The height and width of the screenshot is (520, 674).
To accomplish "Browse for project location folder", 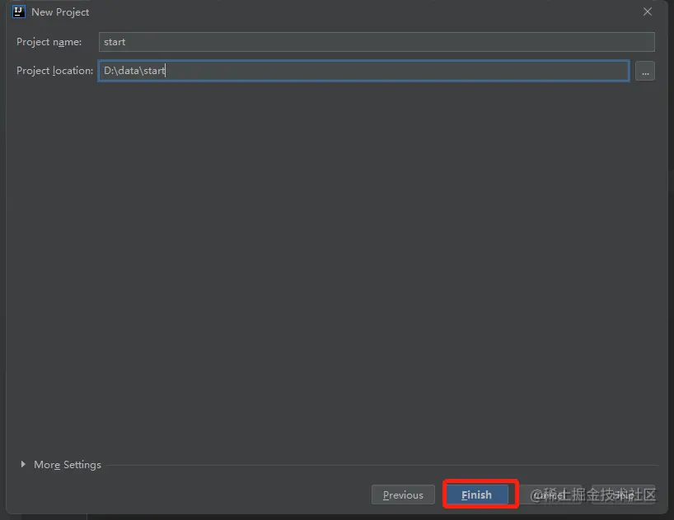I will (645, 72).
